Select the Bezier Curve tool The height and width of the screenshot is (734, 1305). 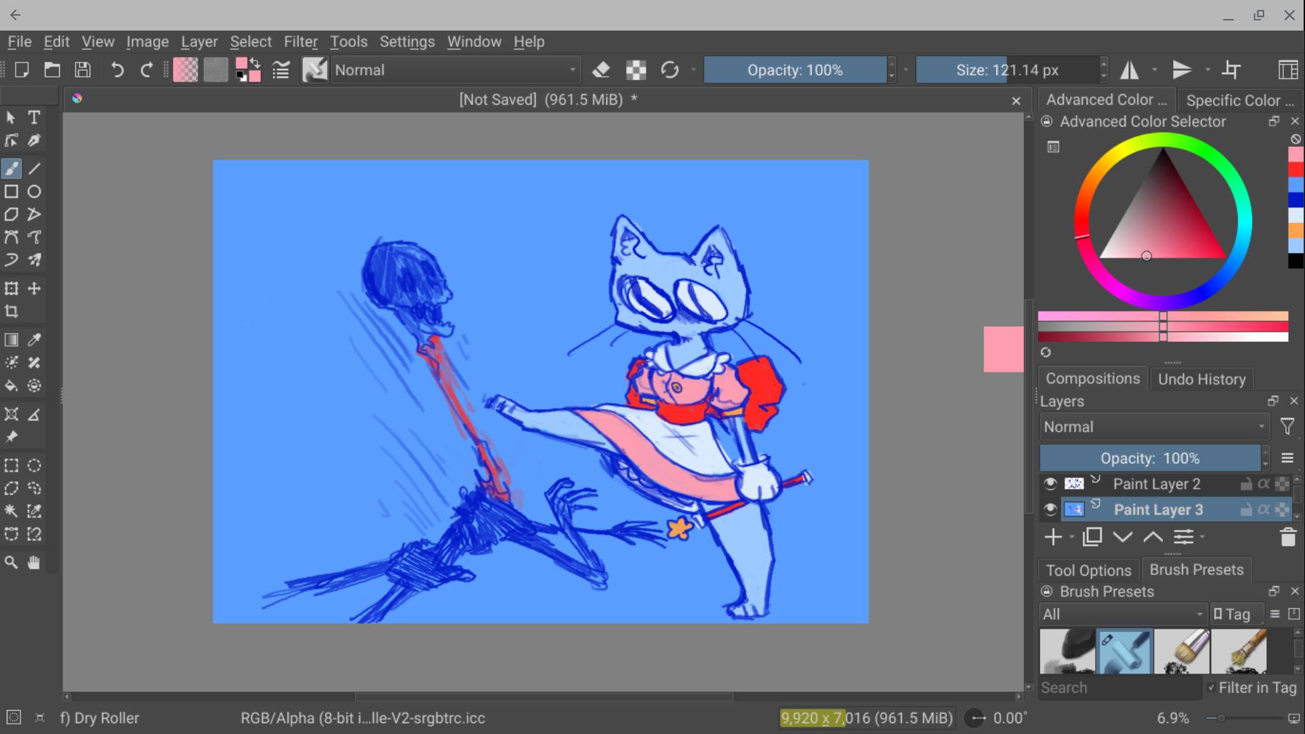(x=12, y=237)
